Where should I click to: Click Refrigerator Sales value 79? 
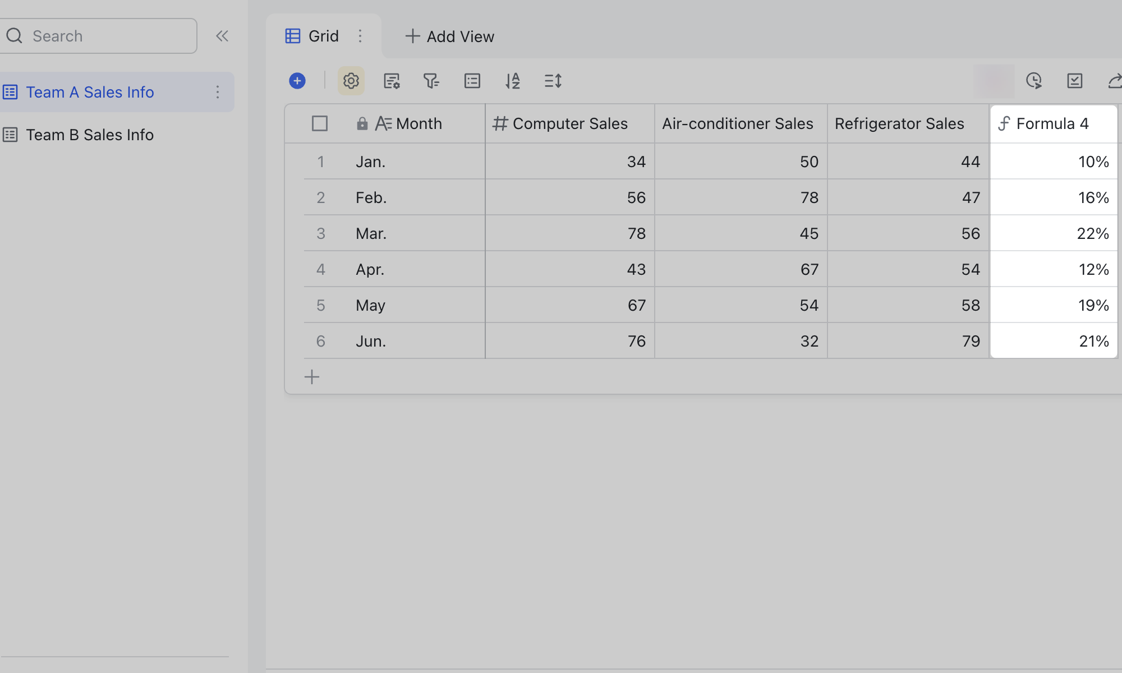tap(908, 341)
